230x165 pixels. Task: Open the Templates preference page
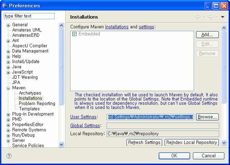pos(29,109)
